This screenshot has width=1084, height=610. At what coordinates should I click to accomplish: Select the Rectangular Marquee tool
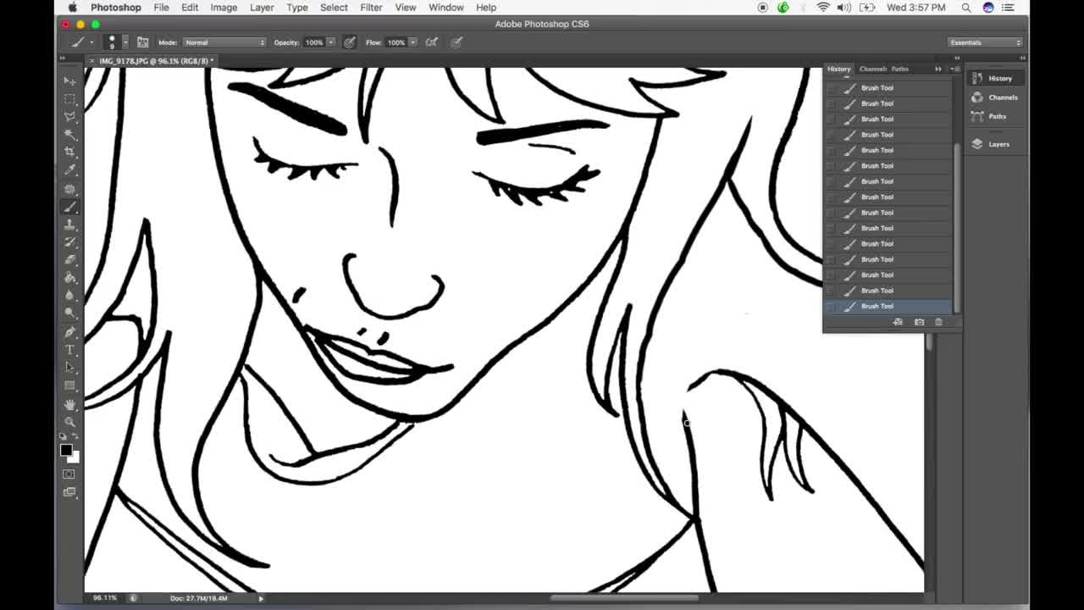click(x=70, y=99)
